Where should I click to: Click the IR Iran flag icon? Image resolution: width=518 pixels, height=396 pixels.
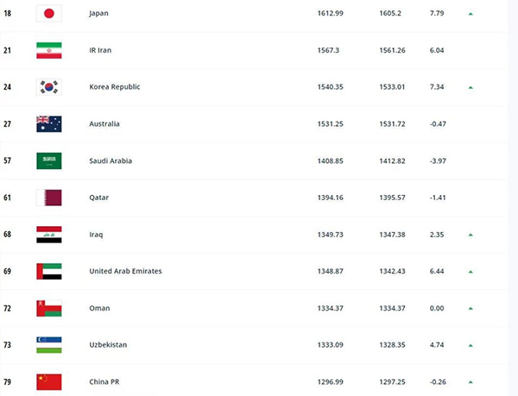tap(48, 51)
